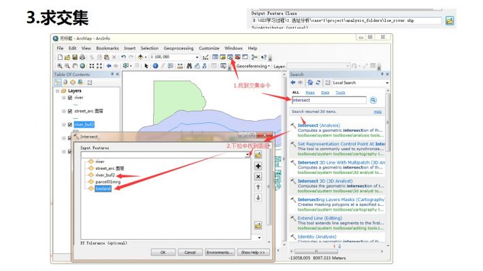This screenshot has height=271, width=483.
Task: Click the browse folder icon for Output Feature Class
Action: click(x=450, y=21)
